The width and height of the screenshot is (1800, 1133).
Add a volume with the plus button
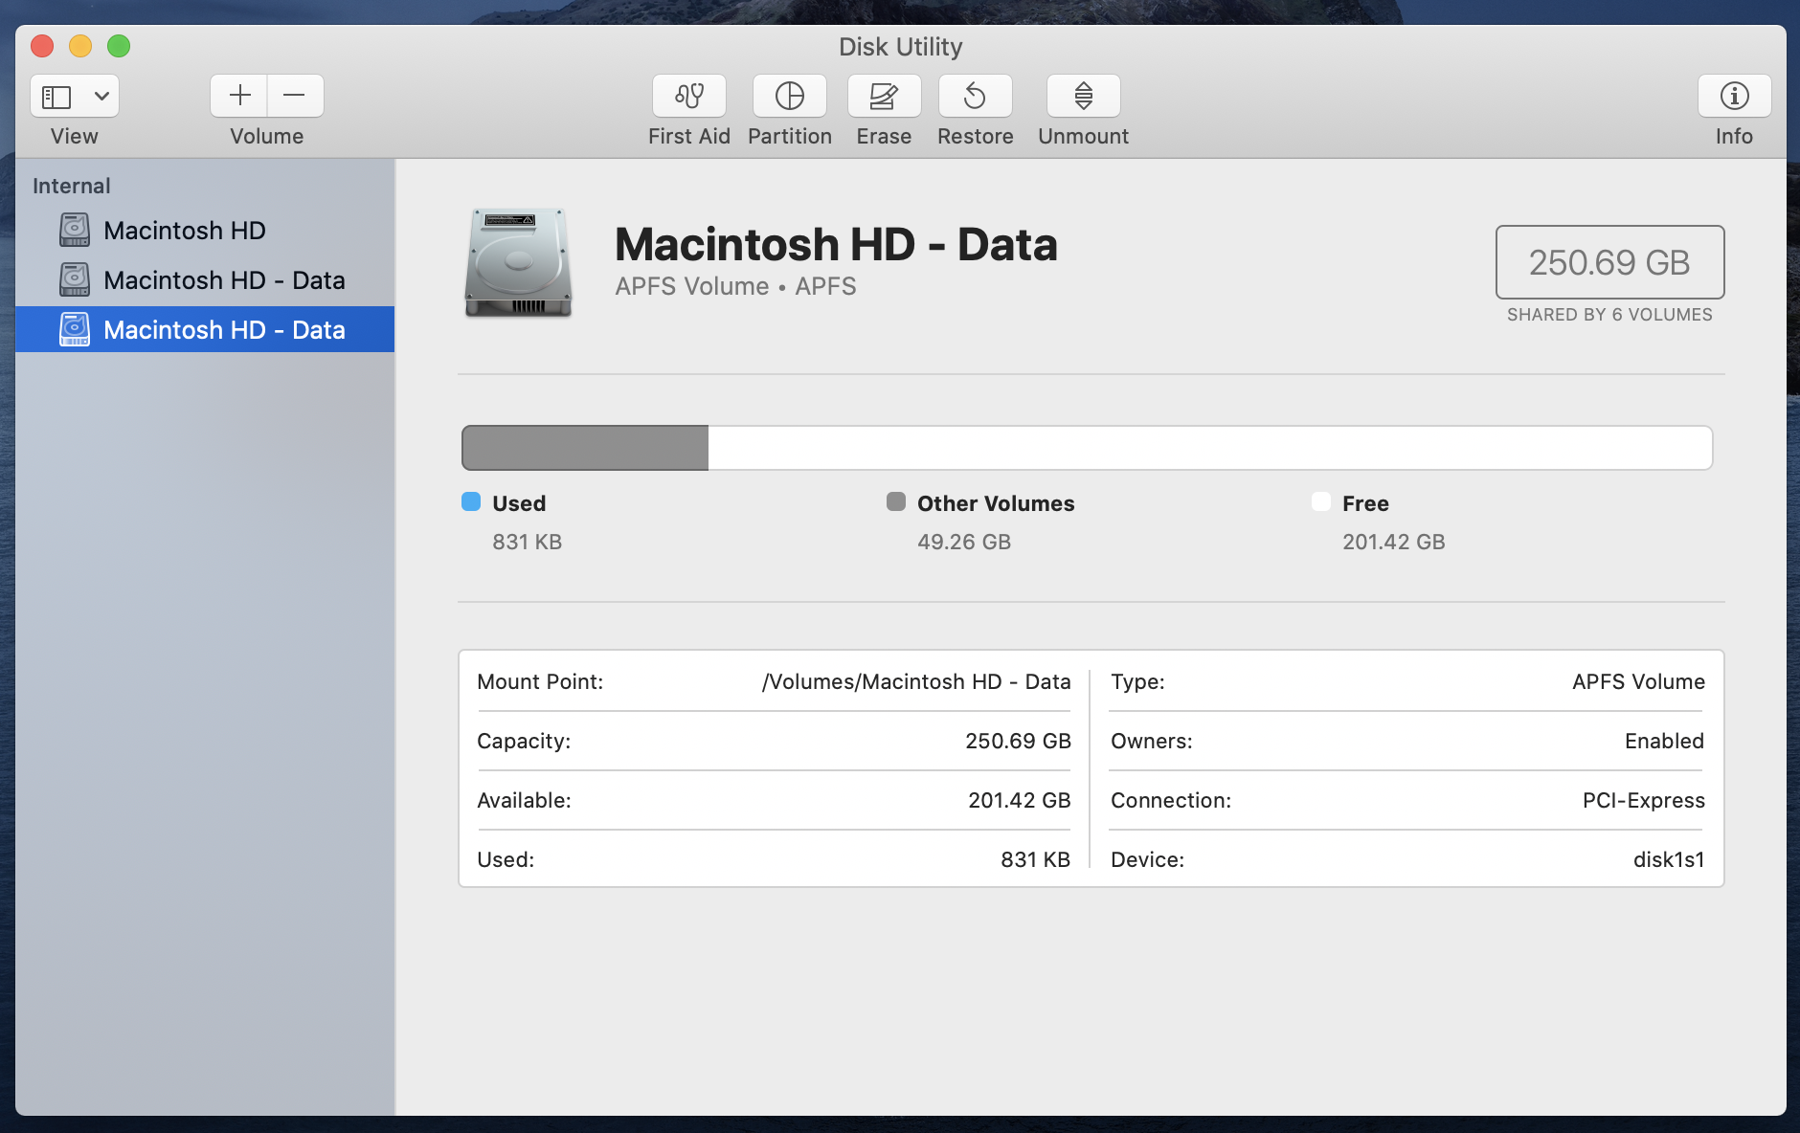[239, 96]
